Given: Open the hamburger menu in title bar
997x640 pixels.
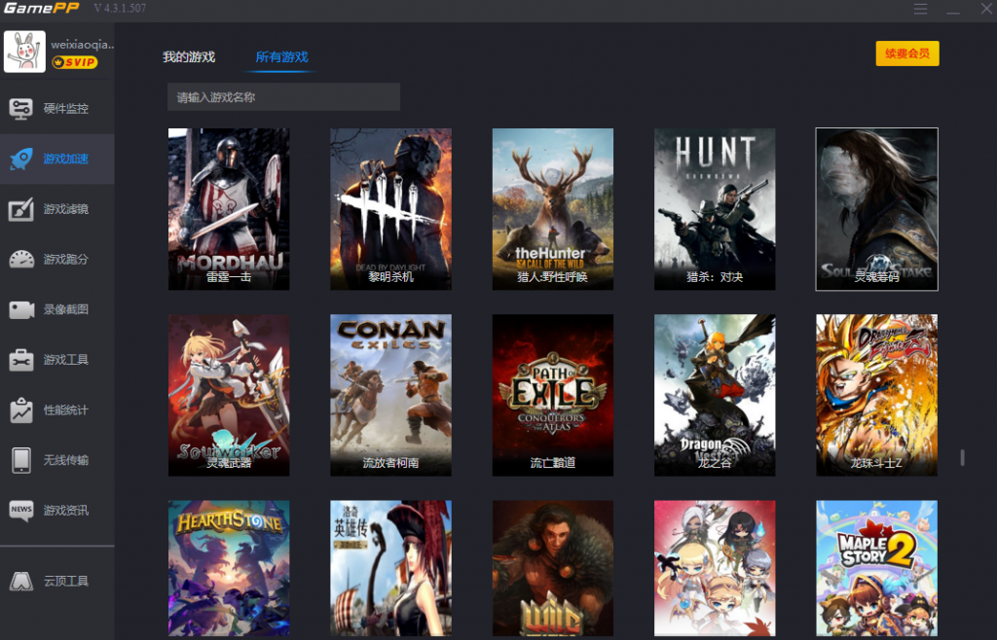Looking at the screenshot, I should (x=920, y=9).
